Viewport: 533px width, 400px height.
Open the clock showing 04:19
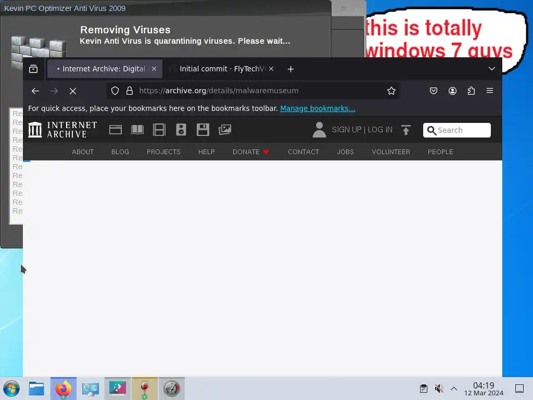point(484,389)
